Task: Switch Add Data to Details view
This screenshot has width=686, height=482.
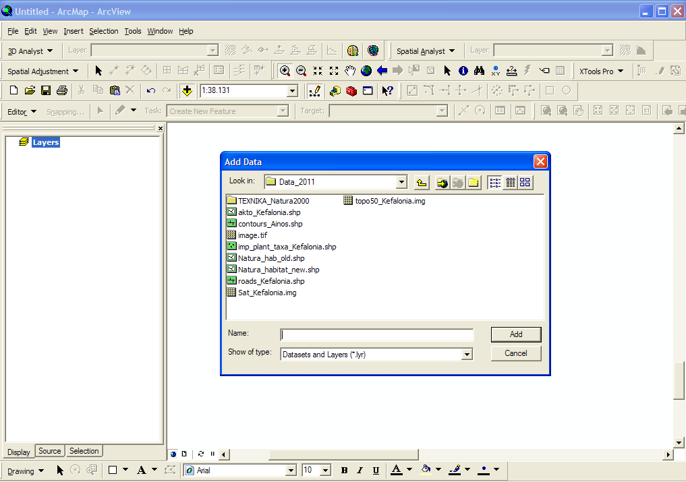Action: point(510,183)
